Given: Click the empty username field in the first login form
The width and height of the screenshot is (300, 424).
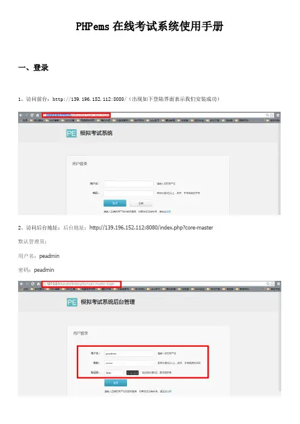Looking at the screenshot, I should tap(129, 184).
